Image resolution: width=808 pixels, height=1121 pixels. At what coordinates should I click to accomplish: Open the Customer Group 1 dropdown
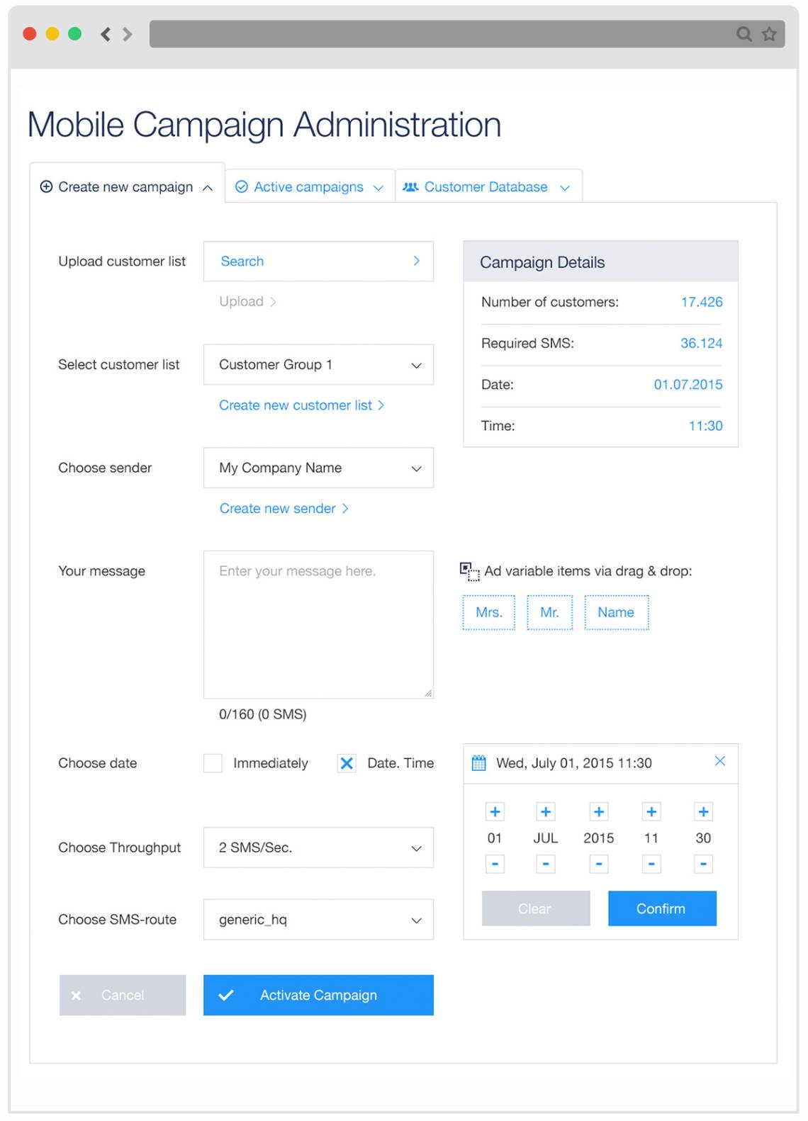(318, 365)
